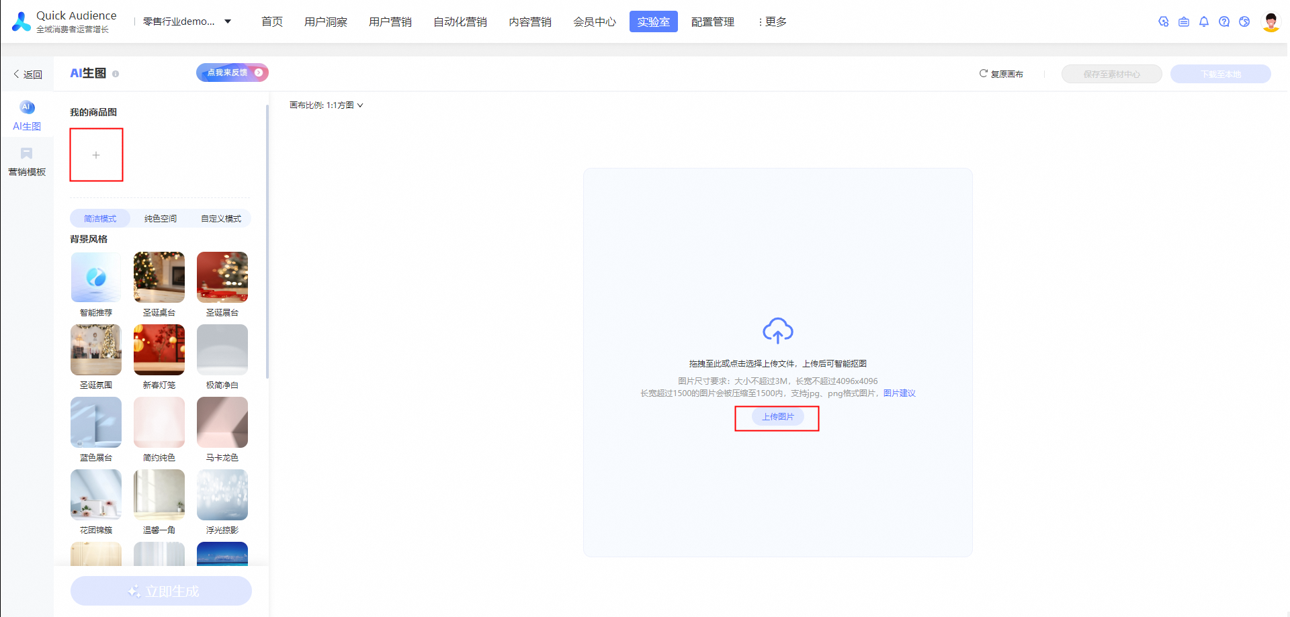Click the plus icon to add product image
The height and width of the screenshot is (617, 1290).
pyautogui.click(x=96, y=155)
